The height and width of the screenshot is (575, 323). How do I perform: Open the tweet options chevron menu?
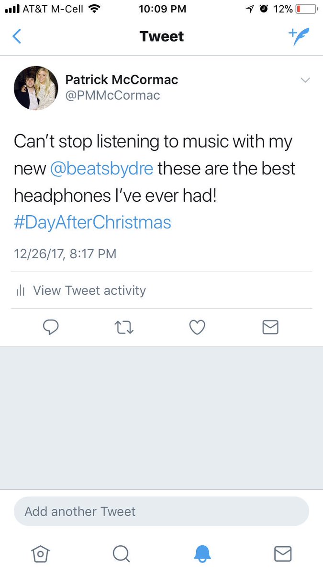pos(305,80)
